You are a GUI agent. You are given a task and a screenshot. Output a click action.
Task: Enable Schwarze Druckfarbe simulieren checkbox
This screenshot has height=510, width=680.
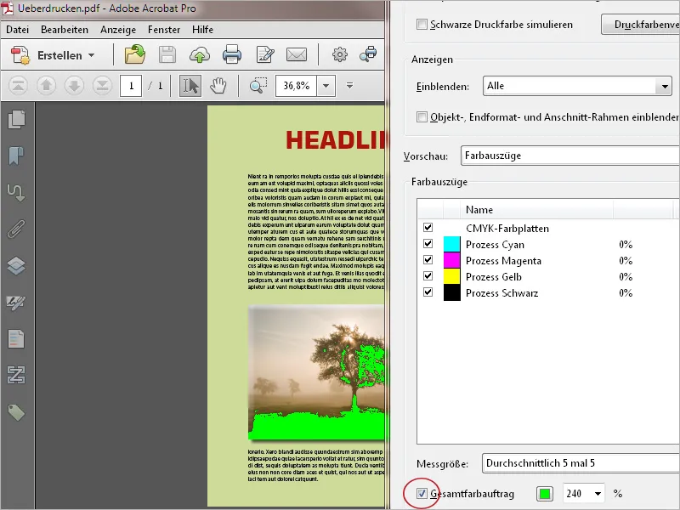pos(422,25)
